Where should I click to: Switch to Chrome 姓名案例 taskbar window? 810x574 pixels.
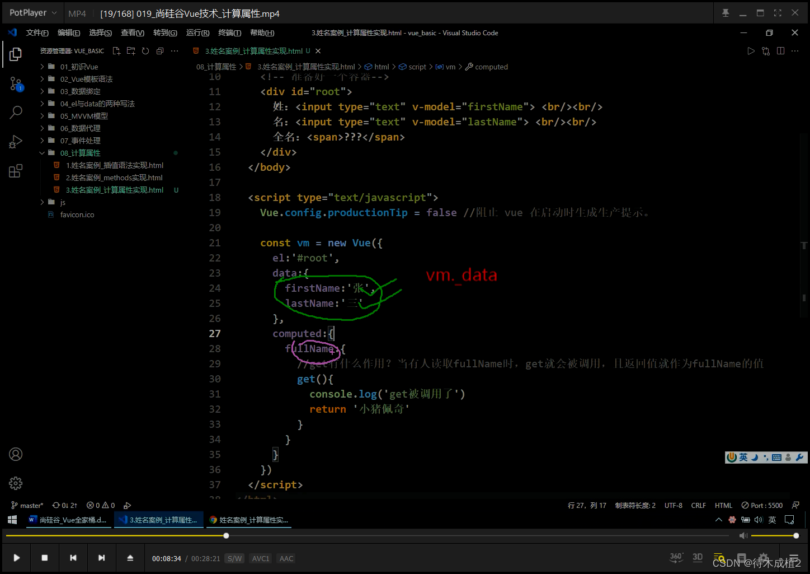249,520
